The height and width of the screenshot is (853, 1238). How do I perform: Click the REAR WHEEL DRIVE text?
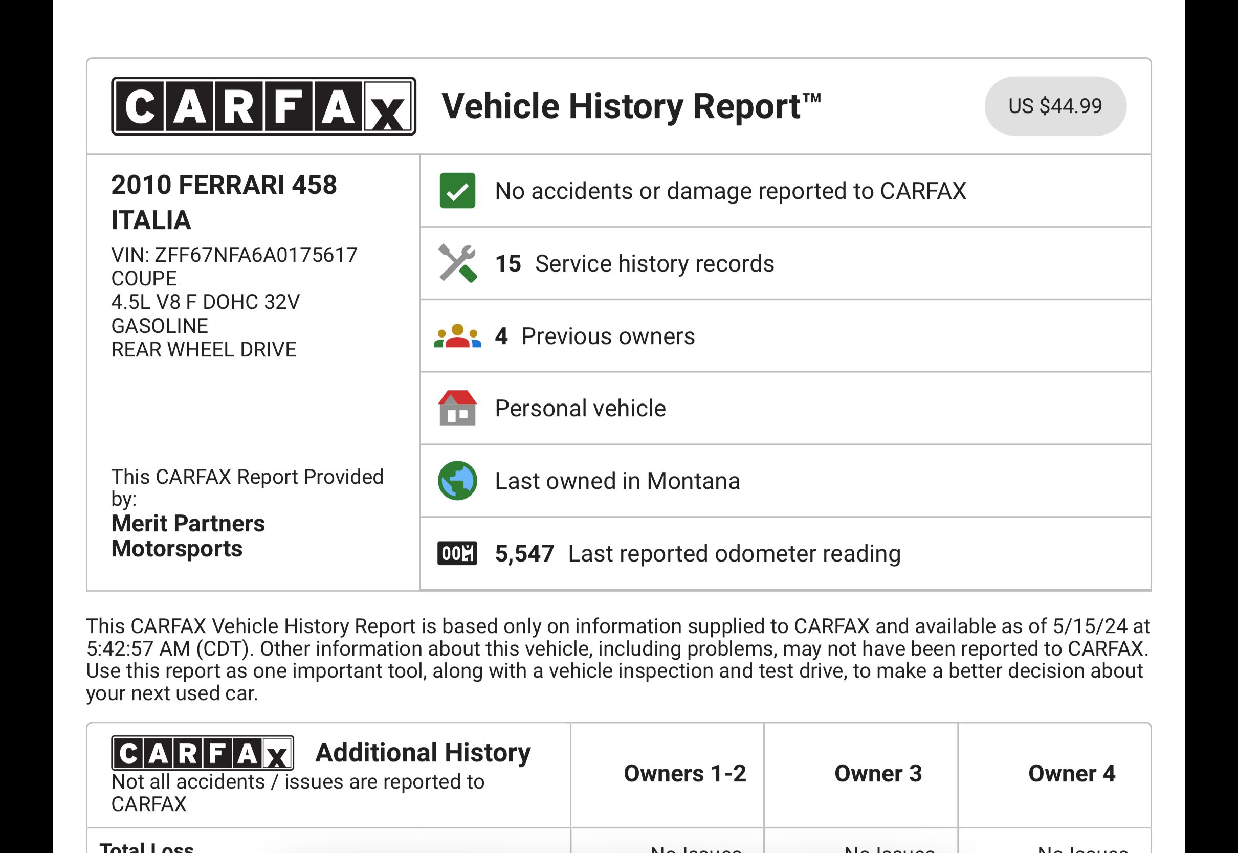tap(204, 350)
